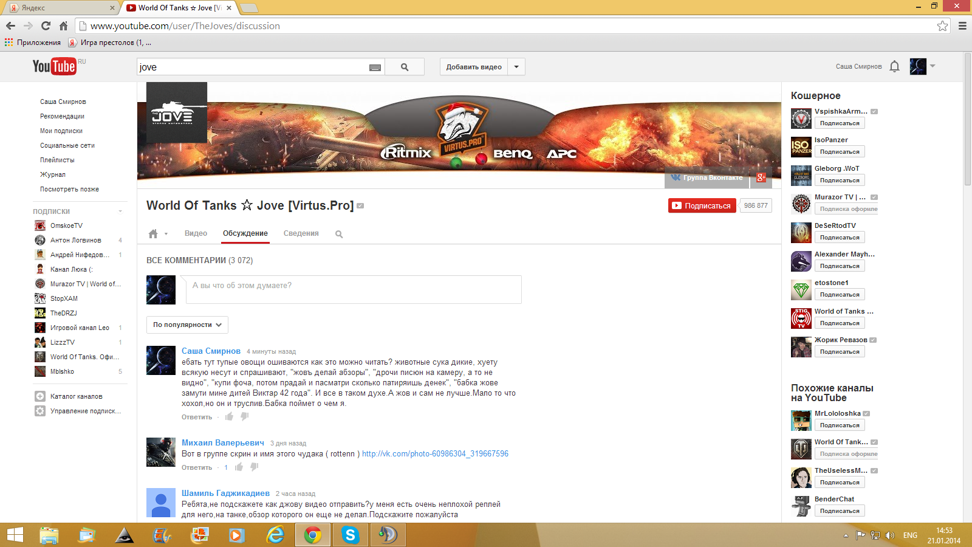This screenshot has width=972, height=547.
Task: Reply to Саша Смирнов's comment
Action: (x=197, y=417)
